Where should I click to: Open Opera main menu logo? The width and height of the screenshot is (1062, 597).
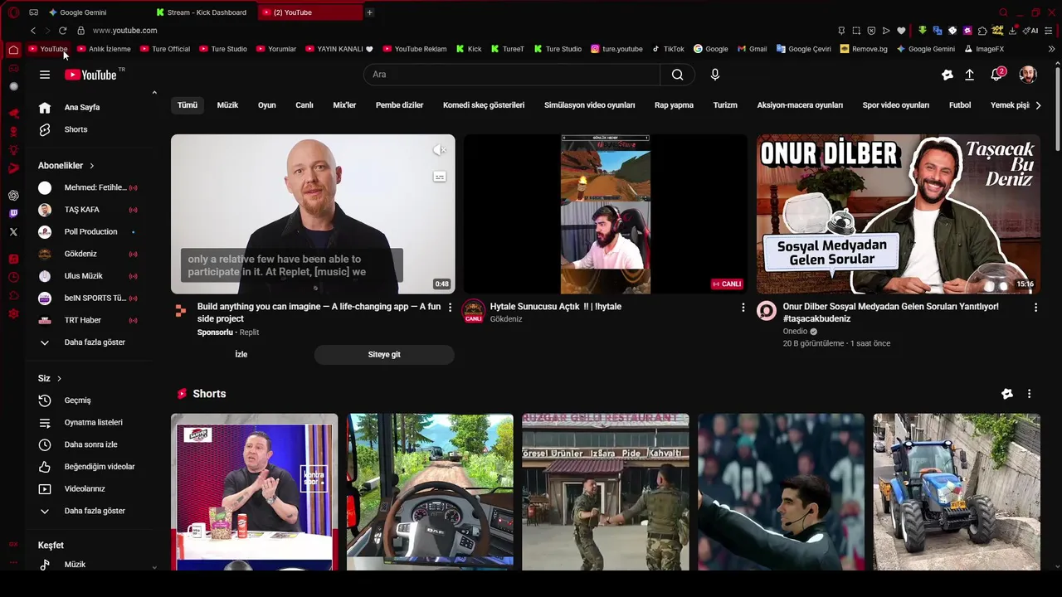[13, 12]
